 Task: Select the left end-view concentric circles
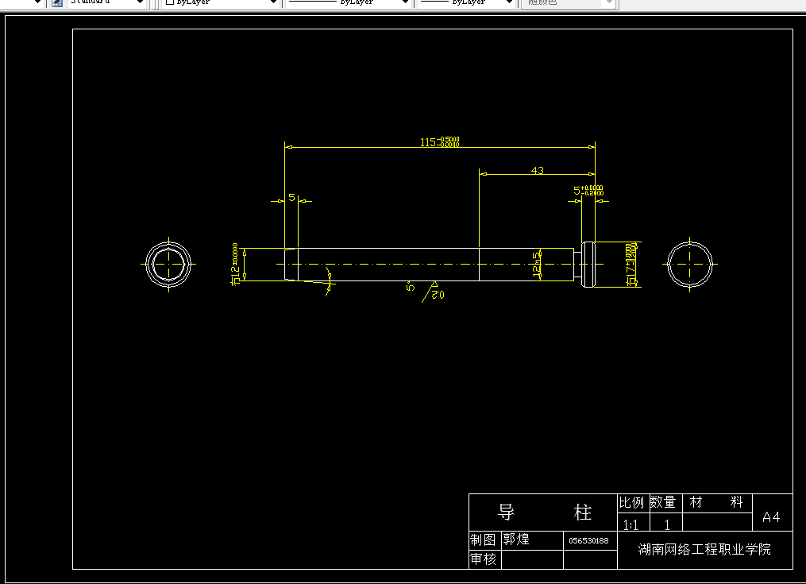[x=168, y=265]
